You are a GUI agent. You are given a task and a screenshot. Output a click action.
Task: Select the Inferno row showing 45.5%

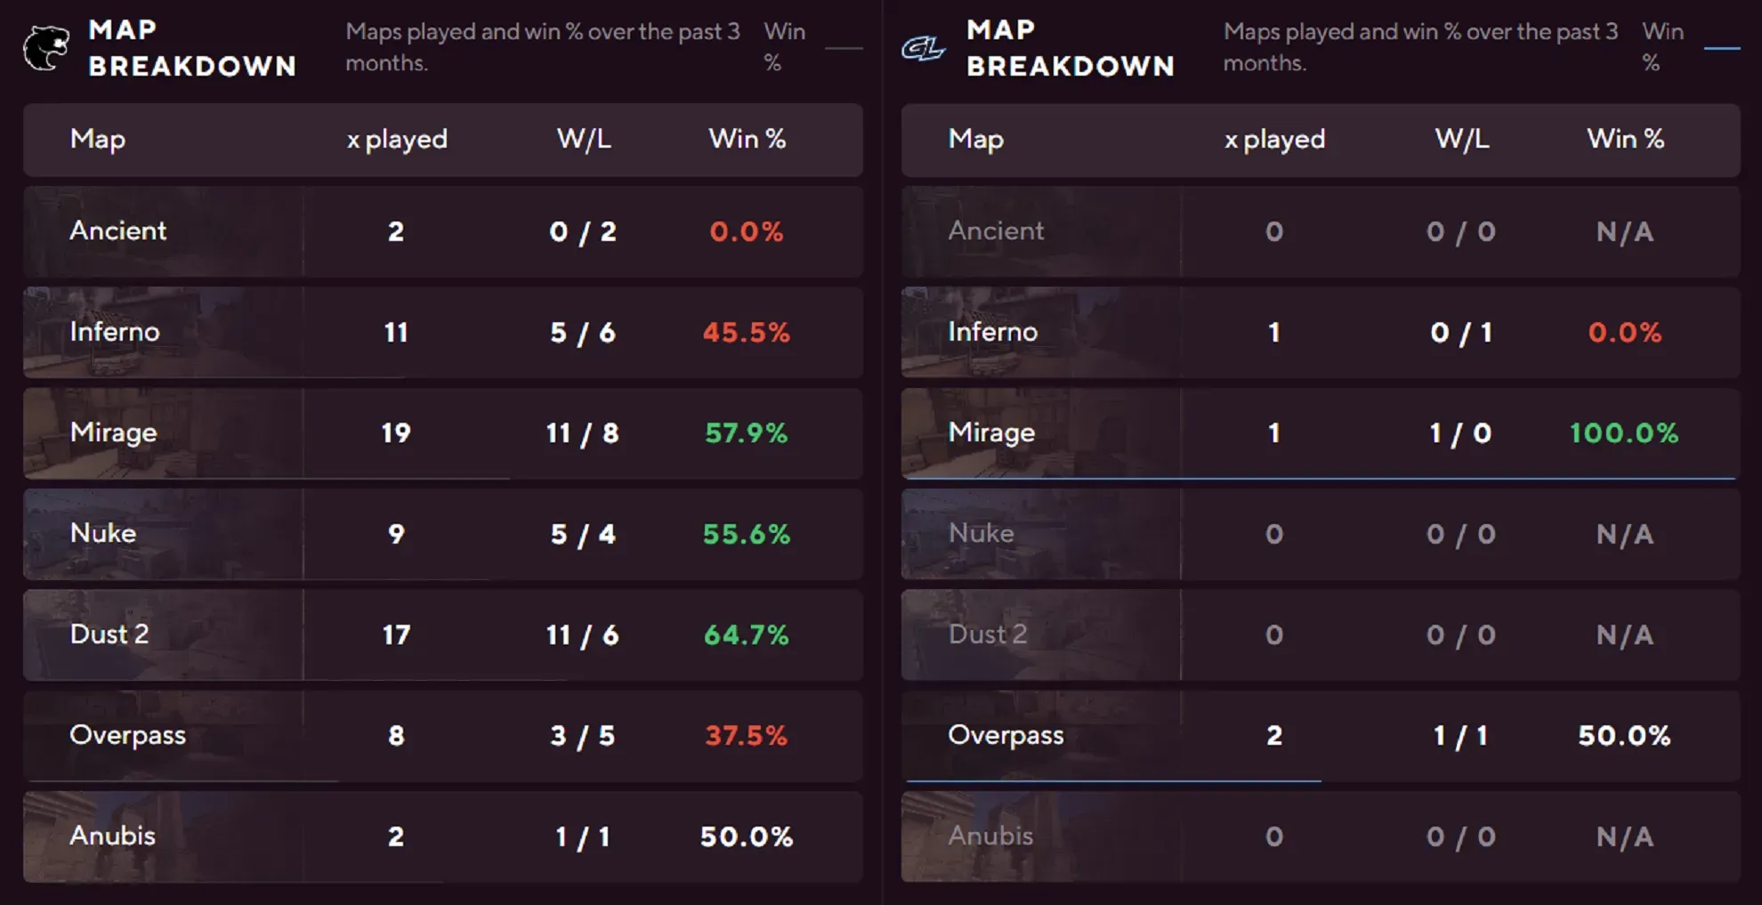tap(442, 332)
